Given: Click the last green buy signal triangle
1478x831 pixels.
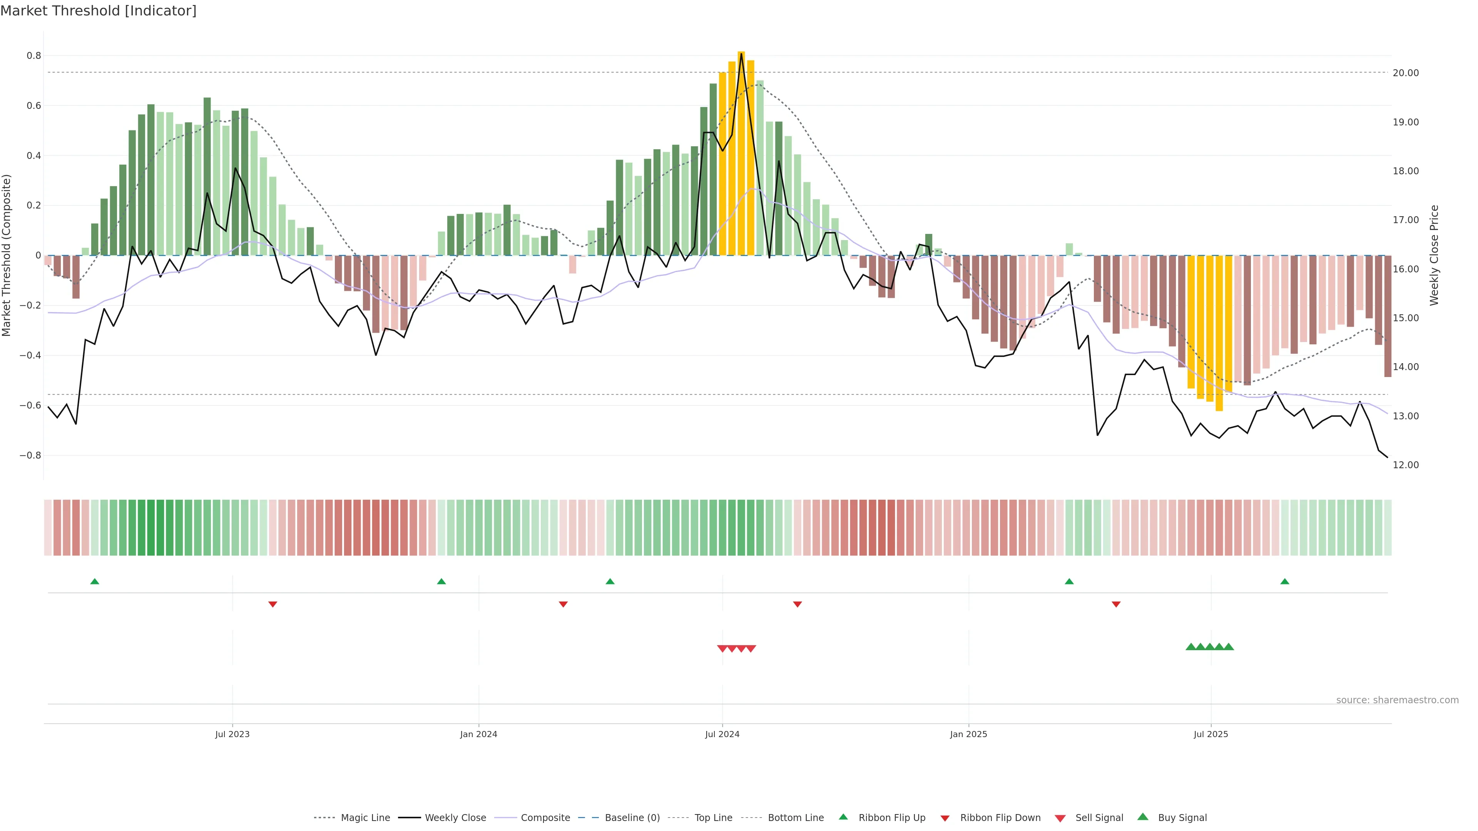Looking at the screenshot, I should [x=1229, y=647].
